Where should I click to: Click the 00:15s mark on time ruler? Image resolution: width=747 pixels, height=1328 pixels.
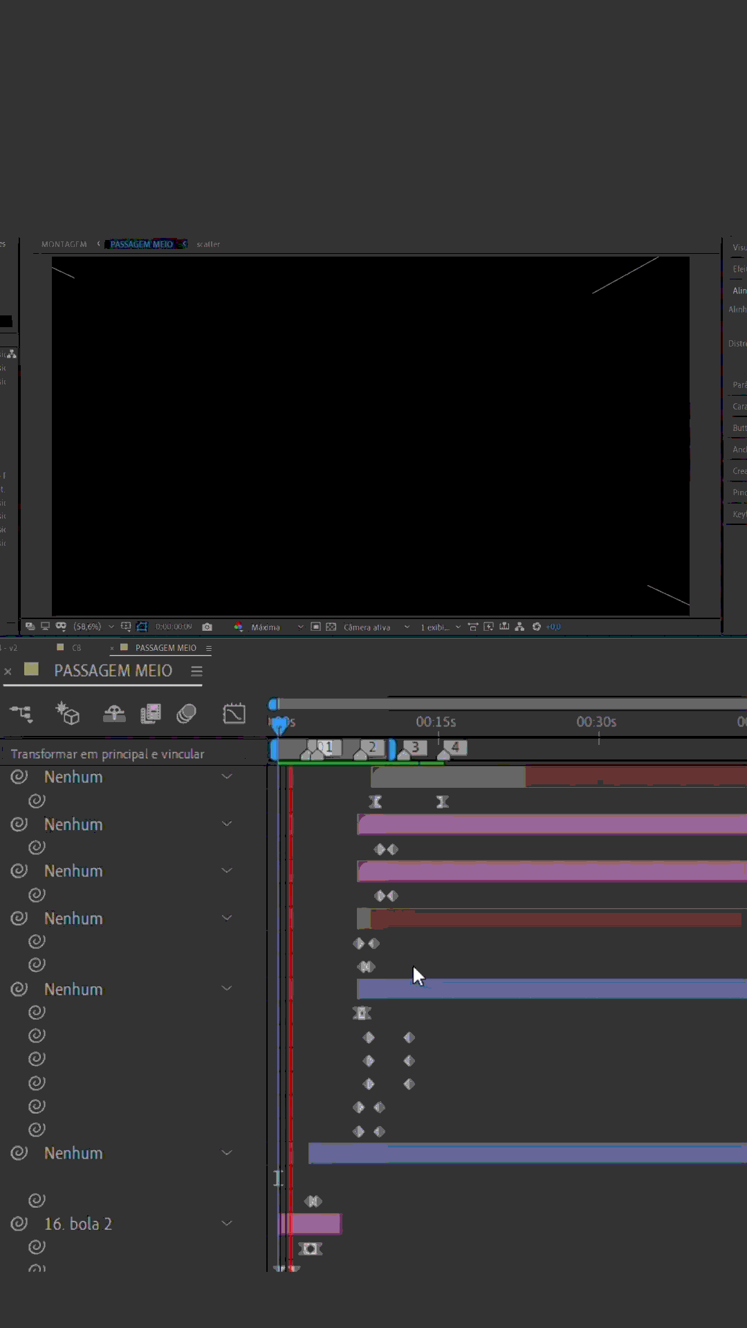pyautogui.click(x=436, y=722)
